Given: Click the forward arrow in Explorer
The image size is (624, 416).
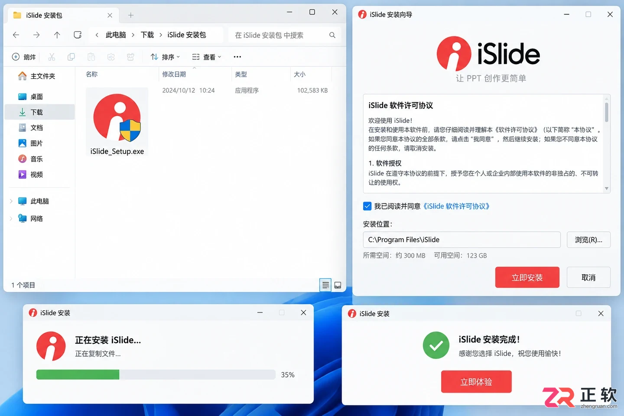Looking at the screenshot, I should click(x=36, y=35).
